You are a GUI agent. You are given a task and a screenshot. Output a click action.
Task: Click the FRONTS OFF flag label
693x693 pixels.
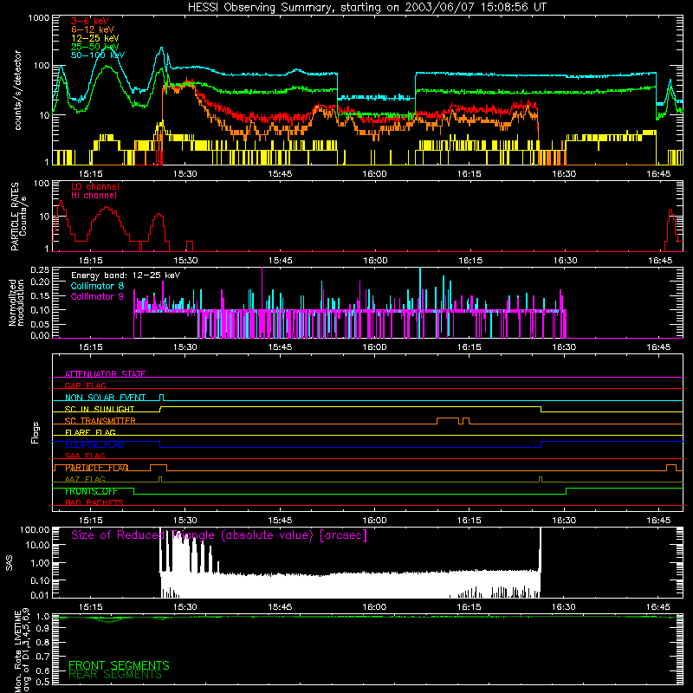(91, 491)
